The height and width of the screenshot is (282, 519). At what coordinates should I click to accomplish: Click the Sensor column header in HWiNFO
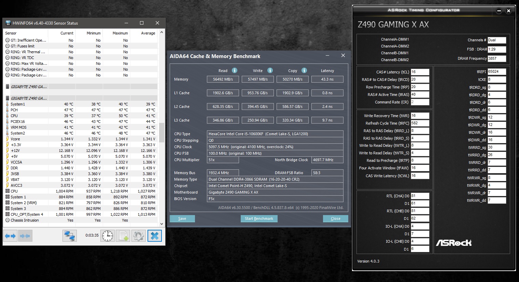pyautogui.click(x=26, y=33)
